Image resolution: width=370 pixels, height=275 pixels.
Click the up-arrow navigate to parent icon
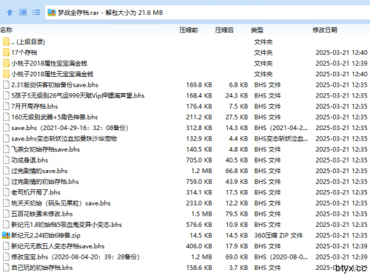[x=10, y=13]
